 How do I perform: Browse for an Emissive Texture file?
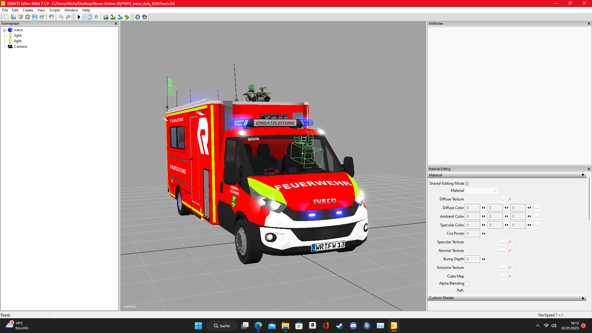pyautogui.click(x=503, y=268)
